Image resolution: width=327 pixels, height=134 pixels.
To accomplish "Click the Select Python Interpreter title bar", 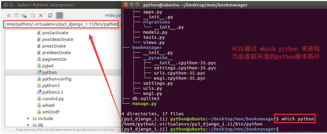I will pos(61,5).
